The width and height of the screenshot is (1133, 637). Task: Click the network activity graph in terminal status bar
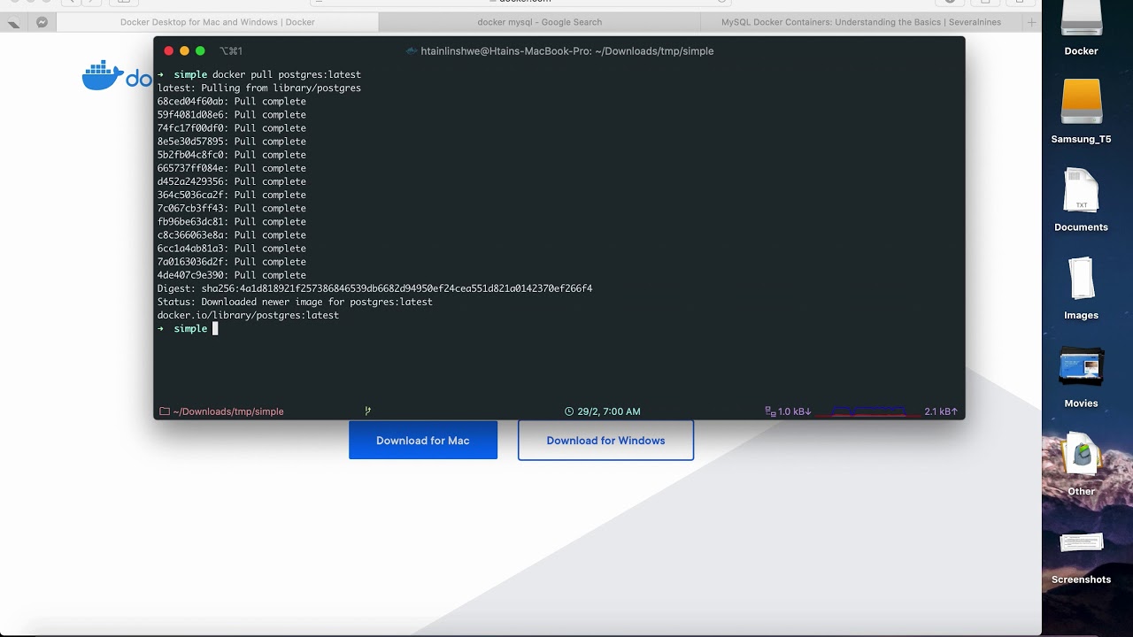(x=868, y=411)
